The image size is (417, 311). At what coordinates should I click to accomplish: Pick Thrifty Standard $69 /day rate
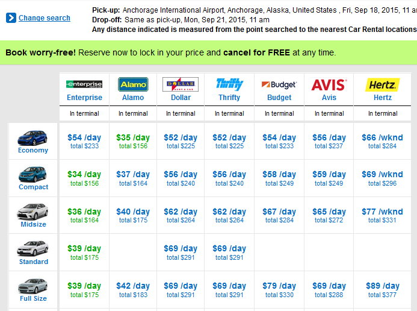click(229, 253)
